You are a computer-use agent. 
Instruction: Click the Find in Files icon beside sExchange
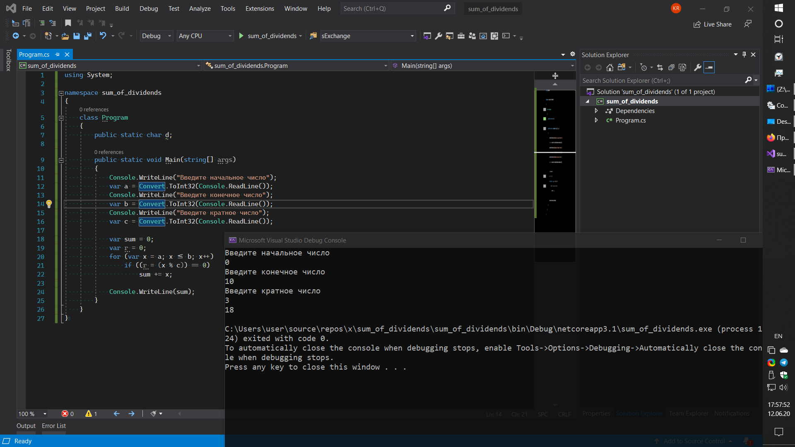[x=313, y=36]
